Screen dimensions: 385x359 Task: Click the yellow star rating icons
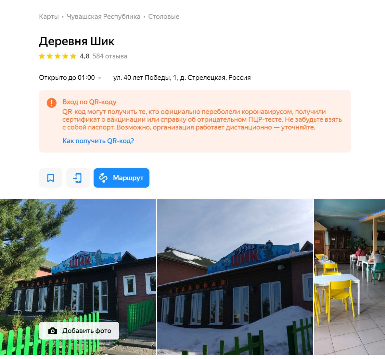click(58, 56)
